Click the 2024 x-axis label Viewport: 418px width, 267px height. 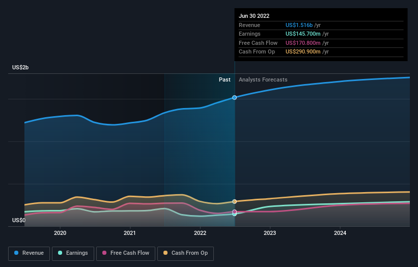pyautogui.click(x=340, y=233)
